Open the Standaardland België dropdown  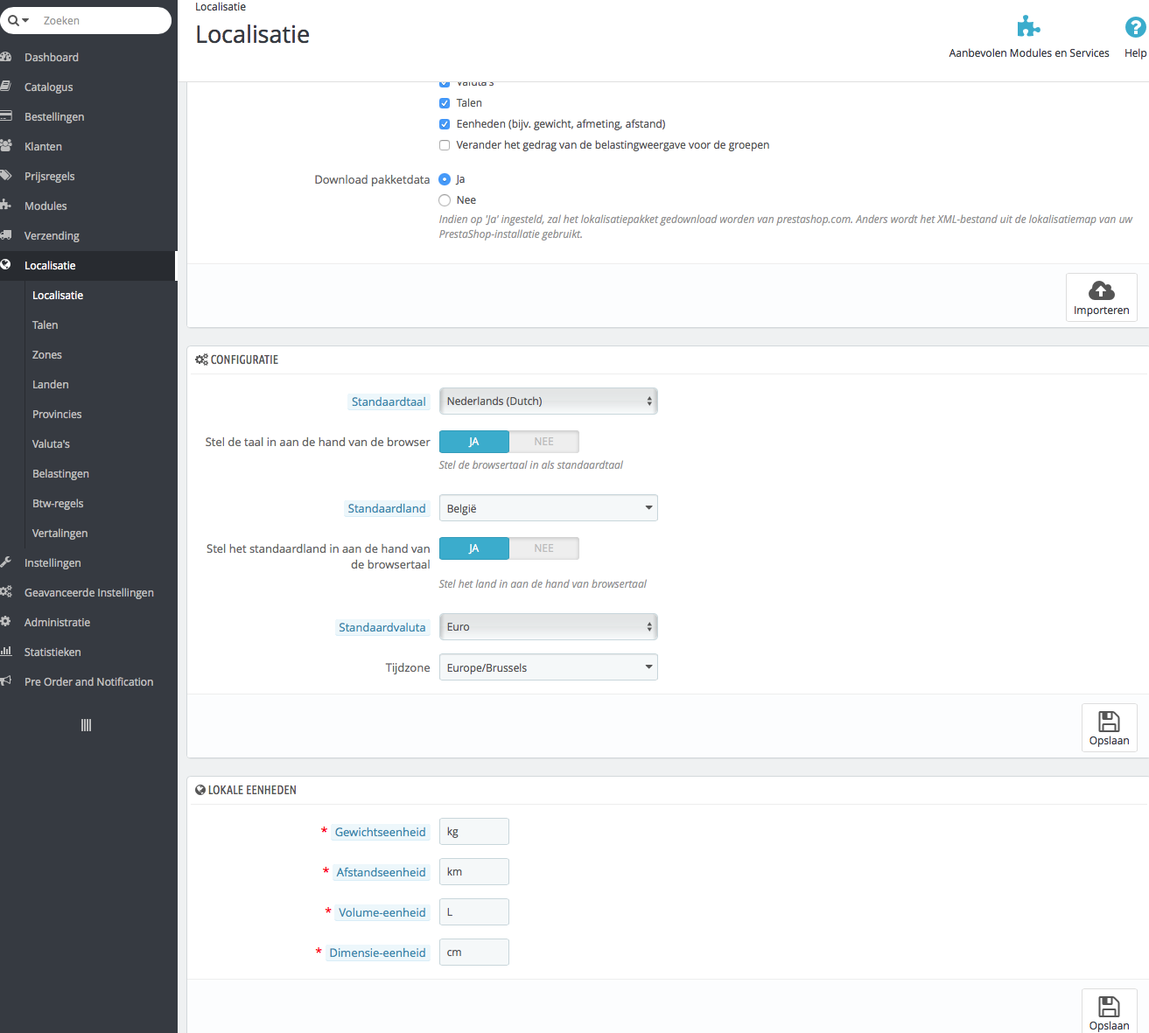tap(549, 508)
